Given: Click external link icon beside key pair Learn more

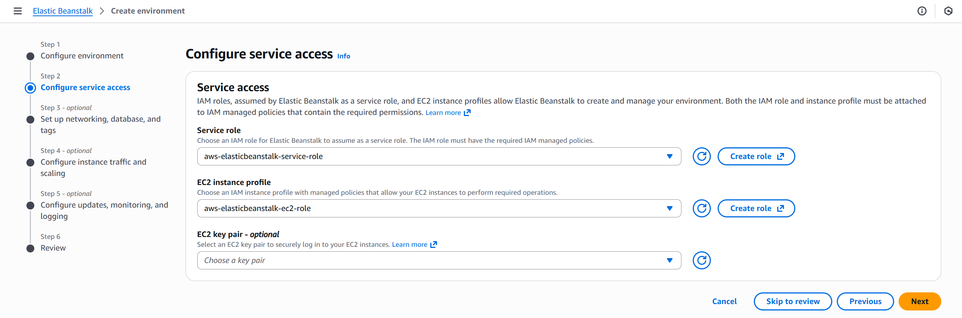Looking at the screenshot, I should pos(434,245).
